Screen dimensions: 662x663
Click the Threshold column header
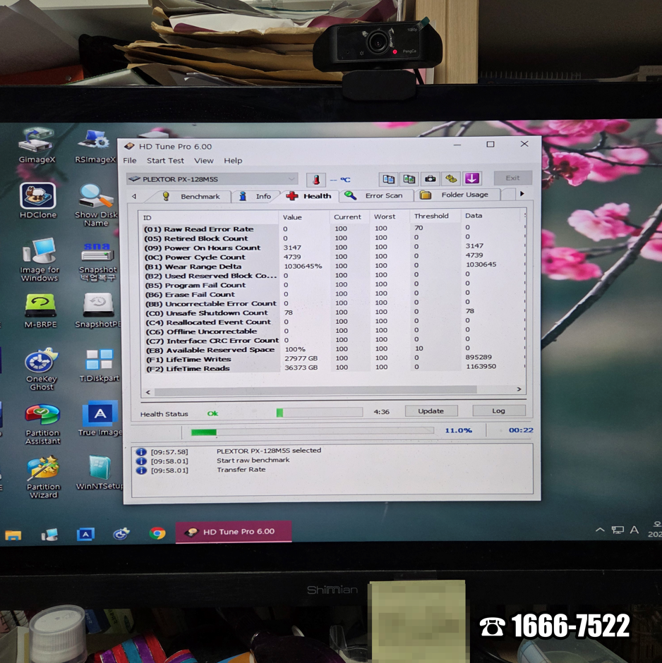pos(435,216)
